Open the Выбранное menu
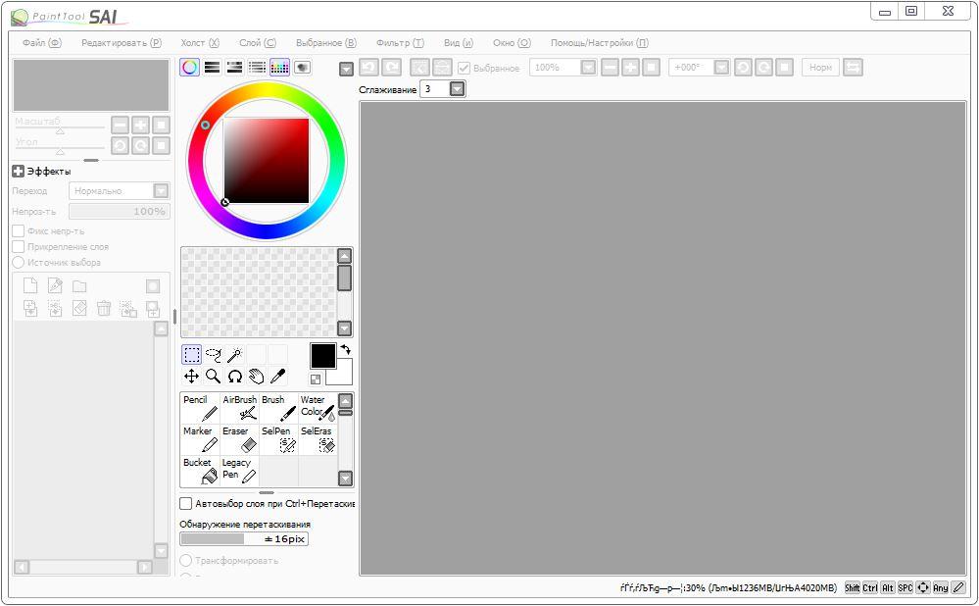979x606 pixels. pyautogui.click(x=326, y=43)
